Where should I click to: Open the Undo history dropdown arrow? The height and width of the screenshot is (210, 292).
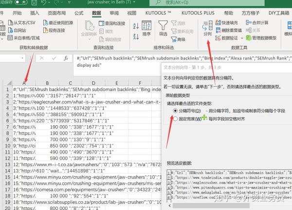(x=49, y=2)
